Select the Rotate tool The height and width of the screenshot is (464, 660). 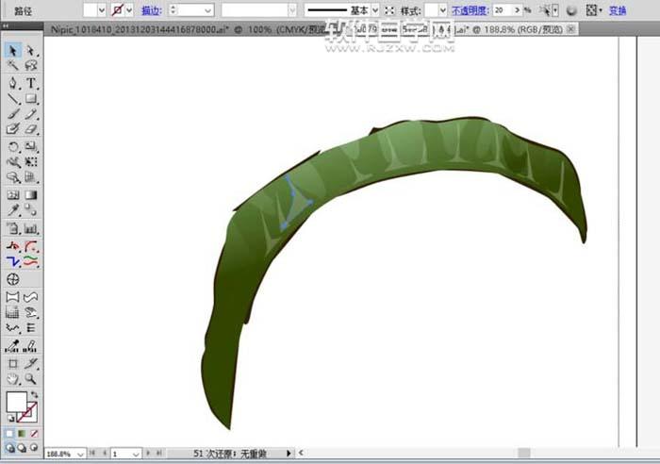[x=13, y=146]
